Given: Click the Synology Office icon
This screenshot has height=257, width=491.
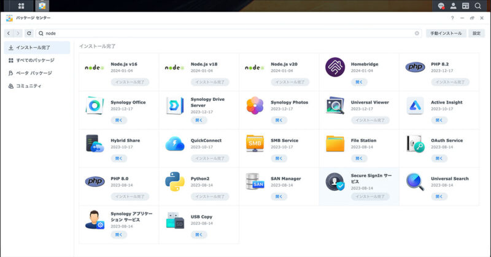Looking at the screenshot, I should [x=95, y=105].
